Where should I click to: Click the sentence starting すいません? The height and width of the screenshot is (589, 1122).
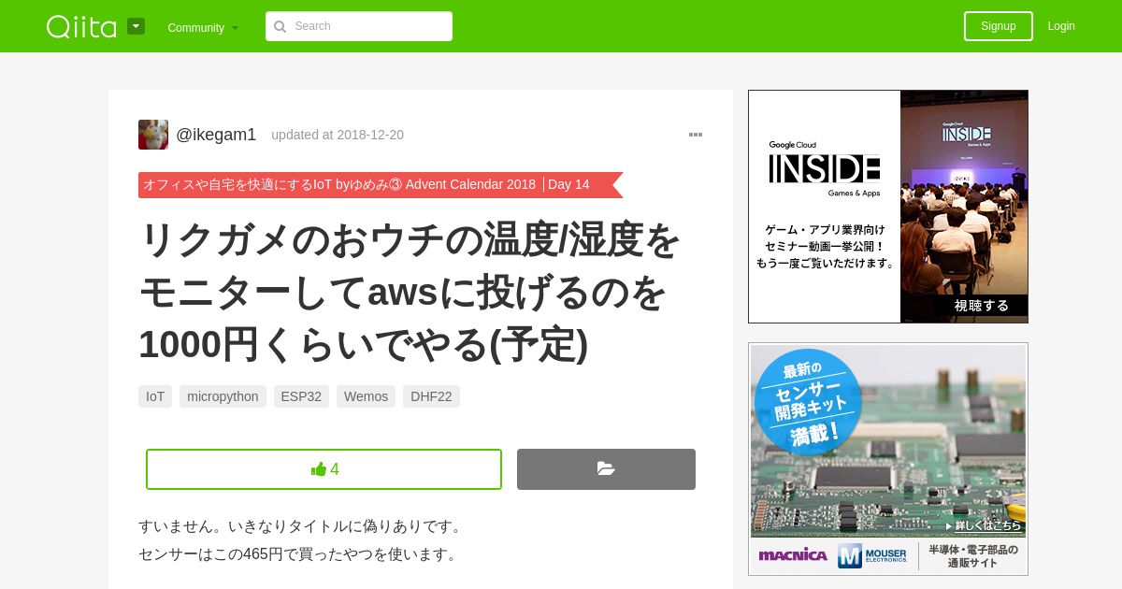301,526
